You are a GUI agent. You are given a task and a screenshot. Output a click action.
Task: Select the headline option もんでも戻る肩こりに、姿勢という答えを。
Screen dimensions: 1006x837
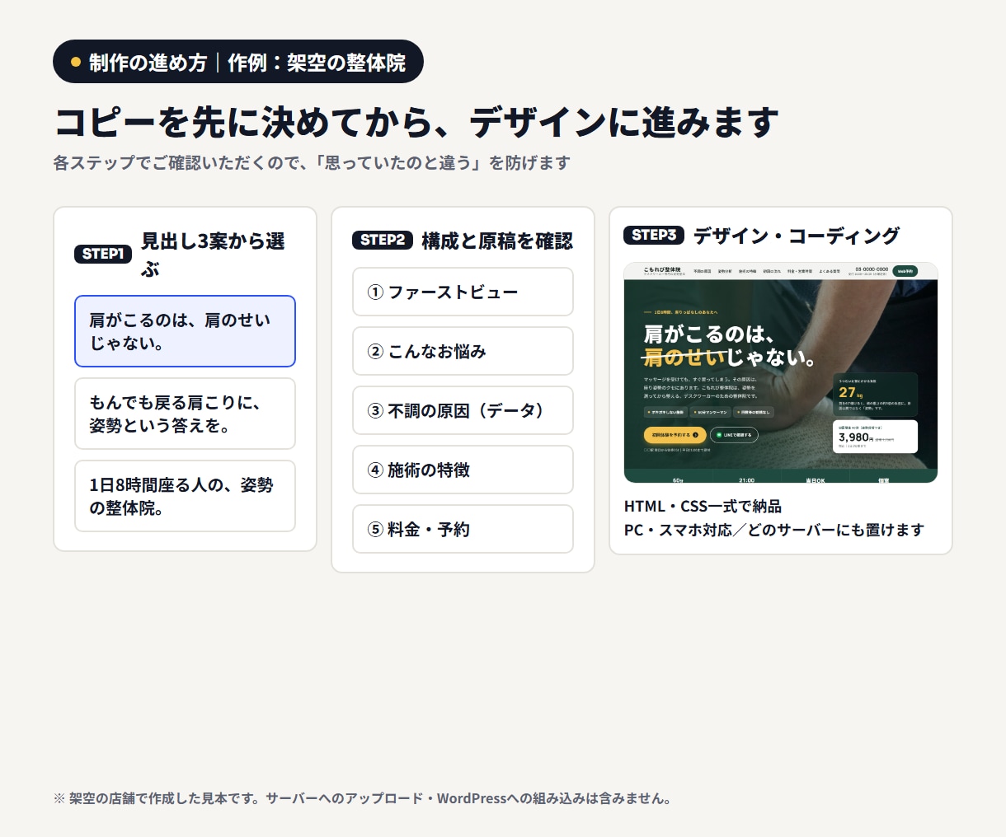185,414
